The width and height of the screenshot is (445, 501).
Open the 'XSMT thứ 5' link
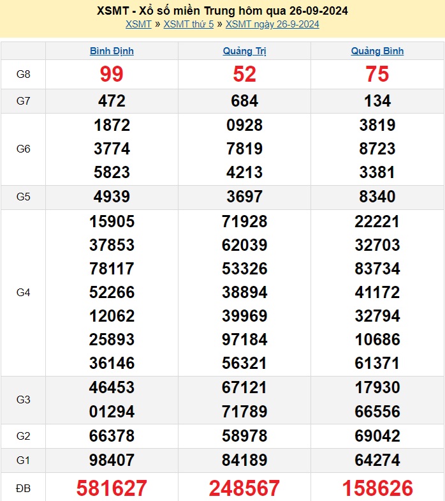189,24
